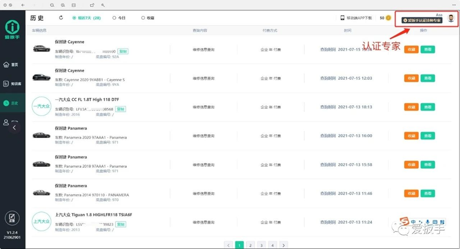Click the Panamera 2014 car thumbnail
460x249 pixels.
point(41,193)
